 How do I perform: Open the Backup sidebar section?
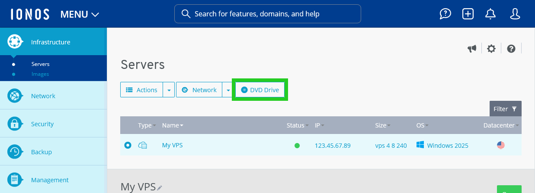42,152
